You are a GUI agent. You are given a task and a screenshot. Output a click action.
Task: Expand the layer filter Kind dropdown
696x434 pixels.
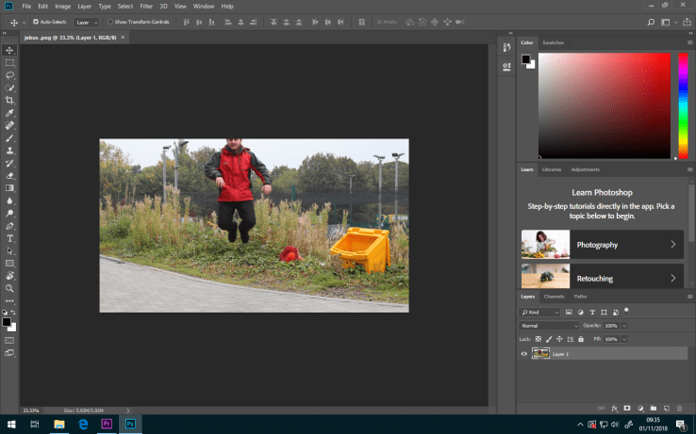pos(539,312)
